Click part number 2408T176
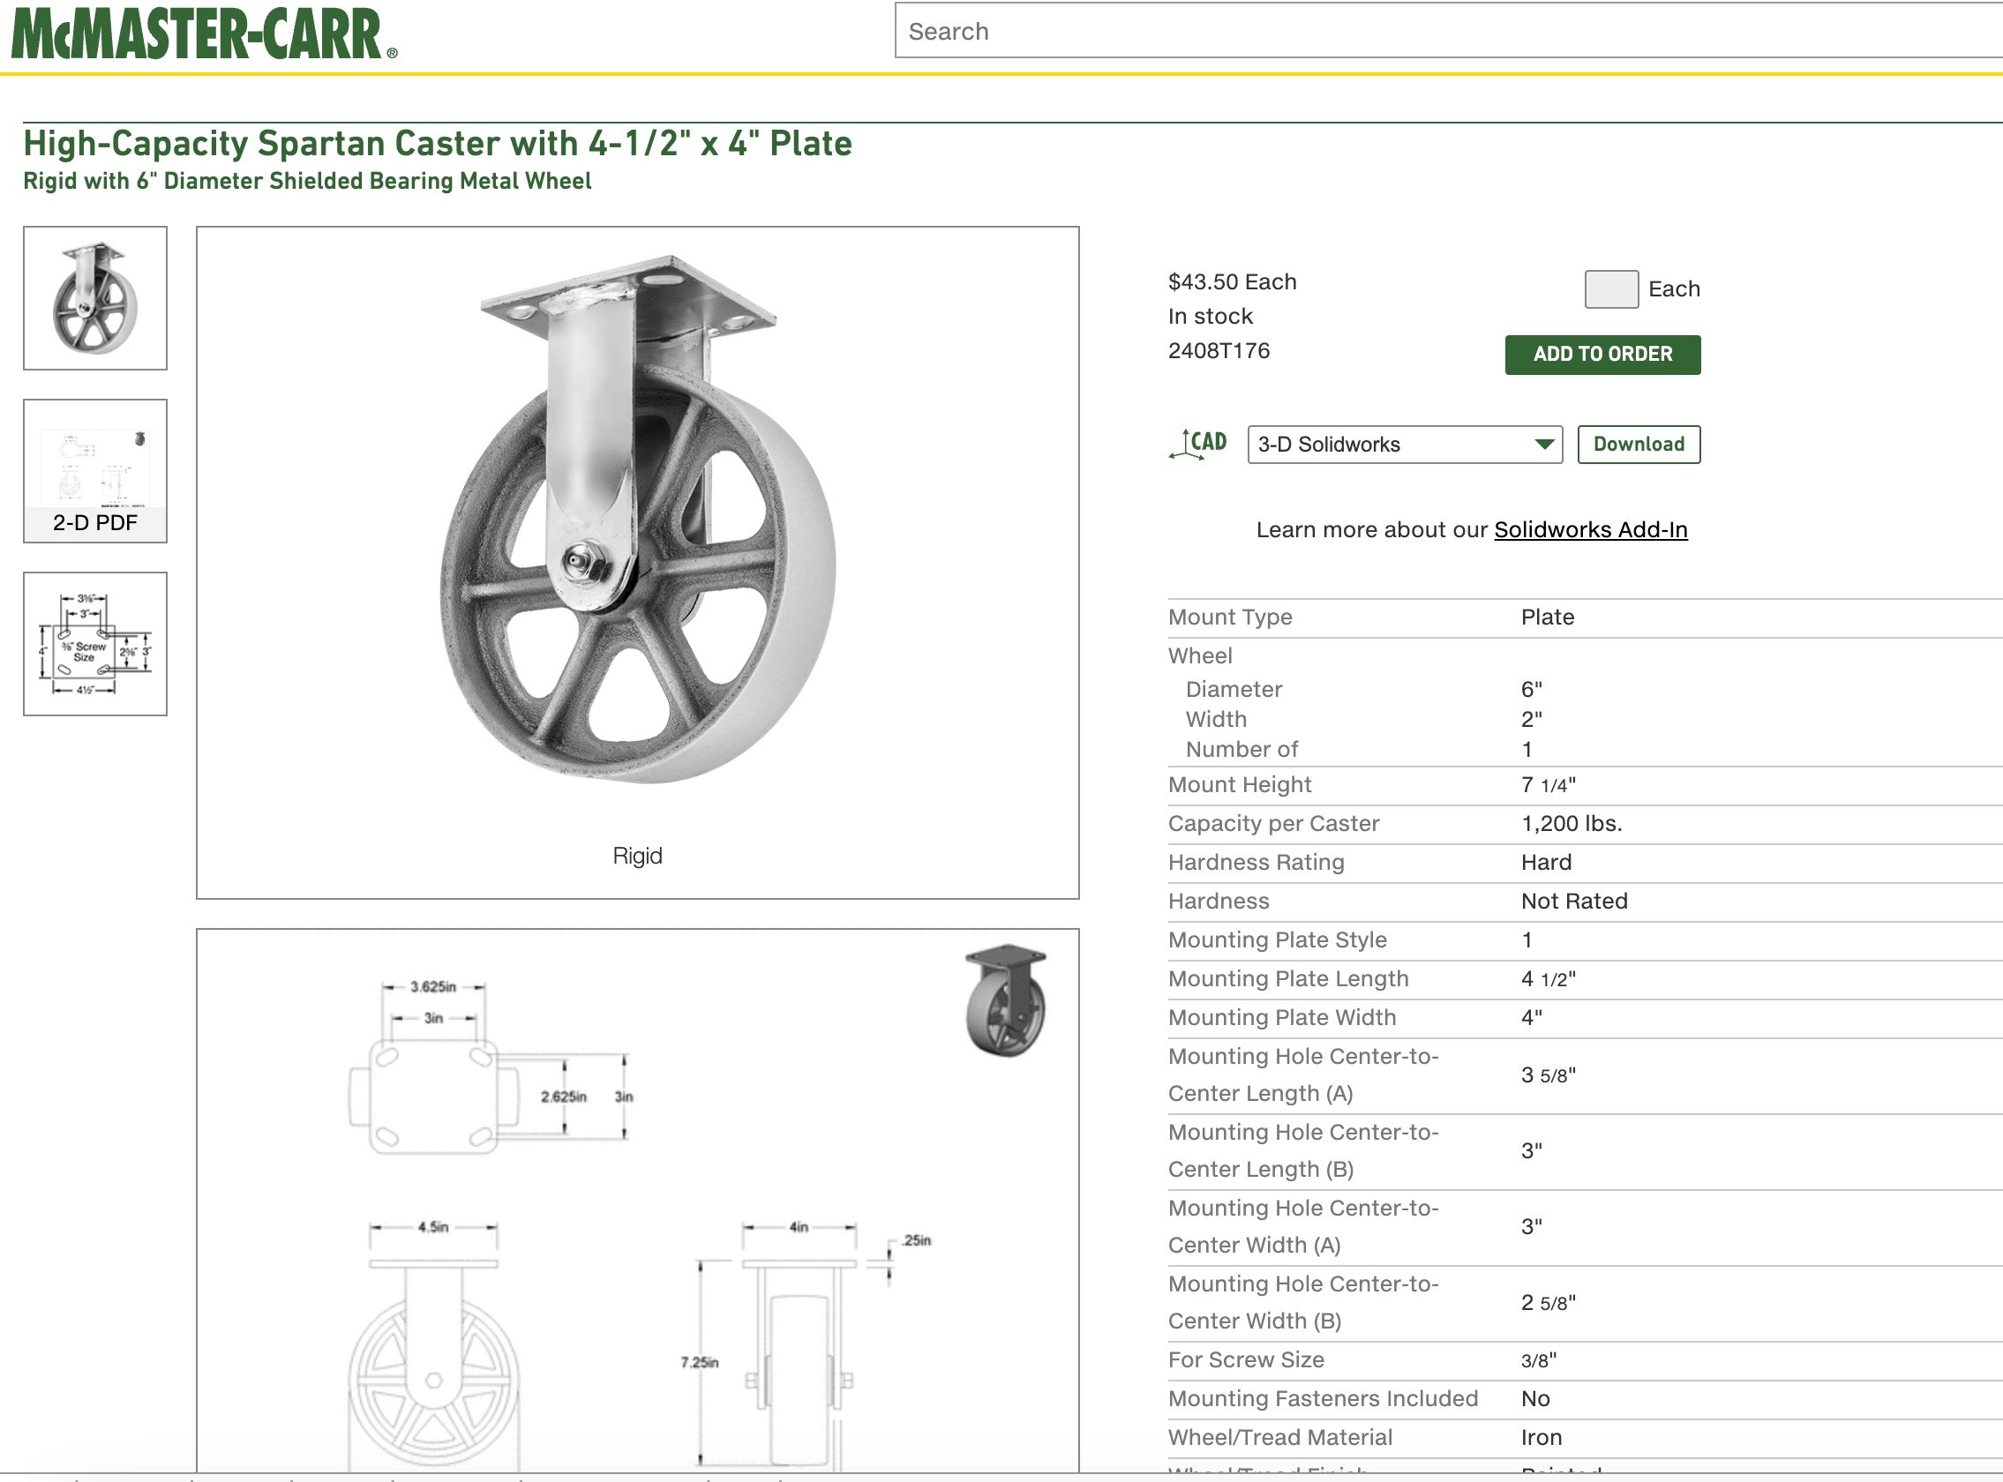This screenshot has width=2003, height=1482. point(1219,351)
